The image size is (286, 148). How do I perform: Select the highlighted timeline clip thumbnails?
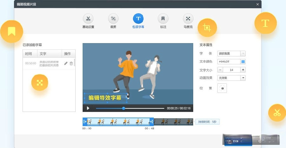click(x=118, y=122)
